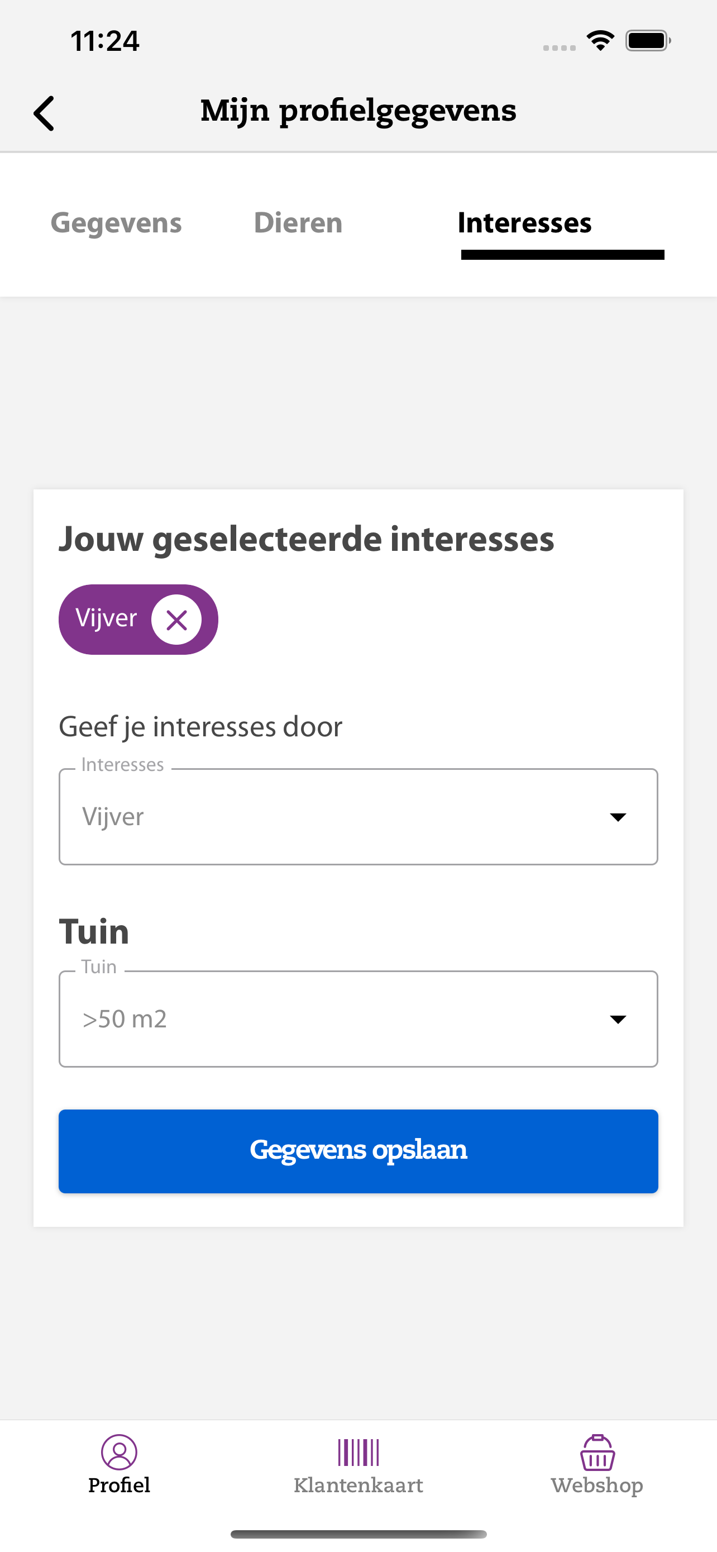The width and height of the screenshot is (717, 1552).
Task: Tap the battery status icon
Action: (648, 41)
